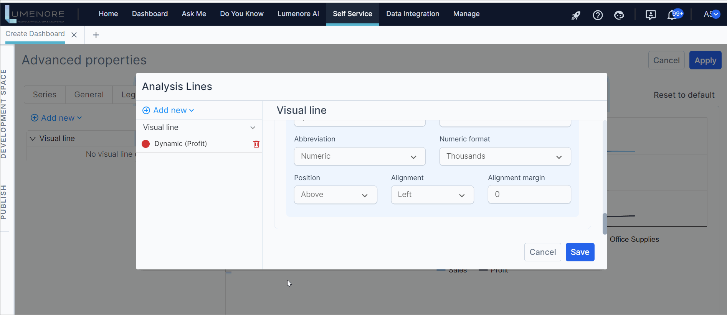Screen dimensions: 727x315
Task: Open the Dashboard menu item
Action: pos(150,14)
